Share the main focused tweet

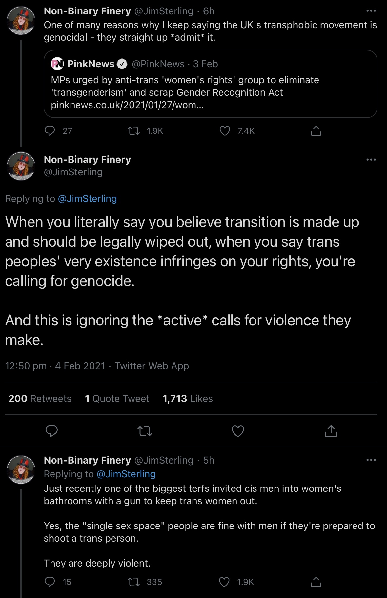(x=331, y=431)
